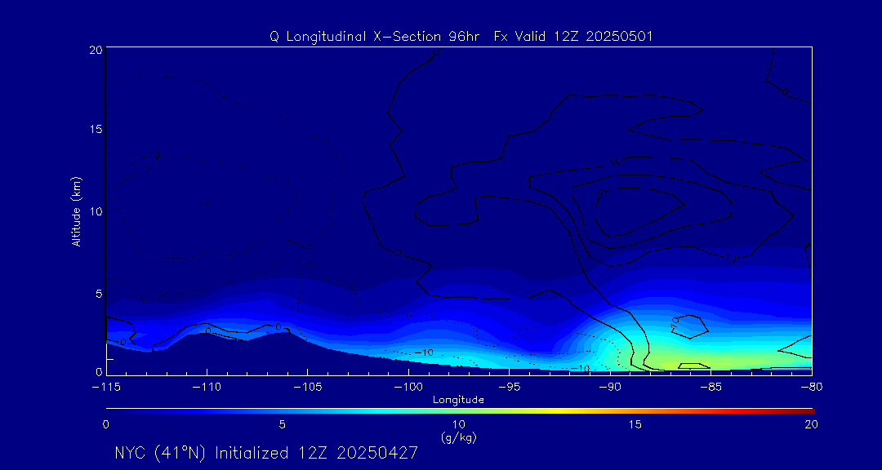Viewport: 882px width, 470px height.
Task: Click footer text "NYC (41°N) Initialized 12Z 20250427"
Action: (266, 453)
